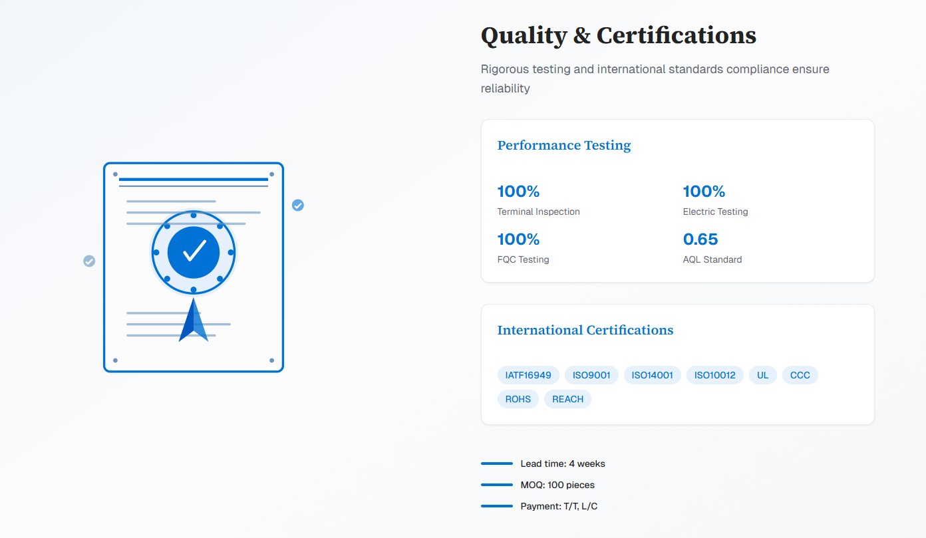Viewport: 926px width, 538px height.
Task: Click the IATF16949 certification badge
Action: [x=528, y=375]
